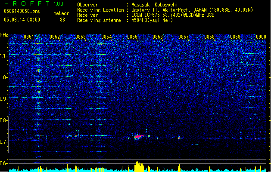
Task: Select the observer name Masayuki Kobayashi
Action: [x=155, y=5]
